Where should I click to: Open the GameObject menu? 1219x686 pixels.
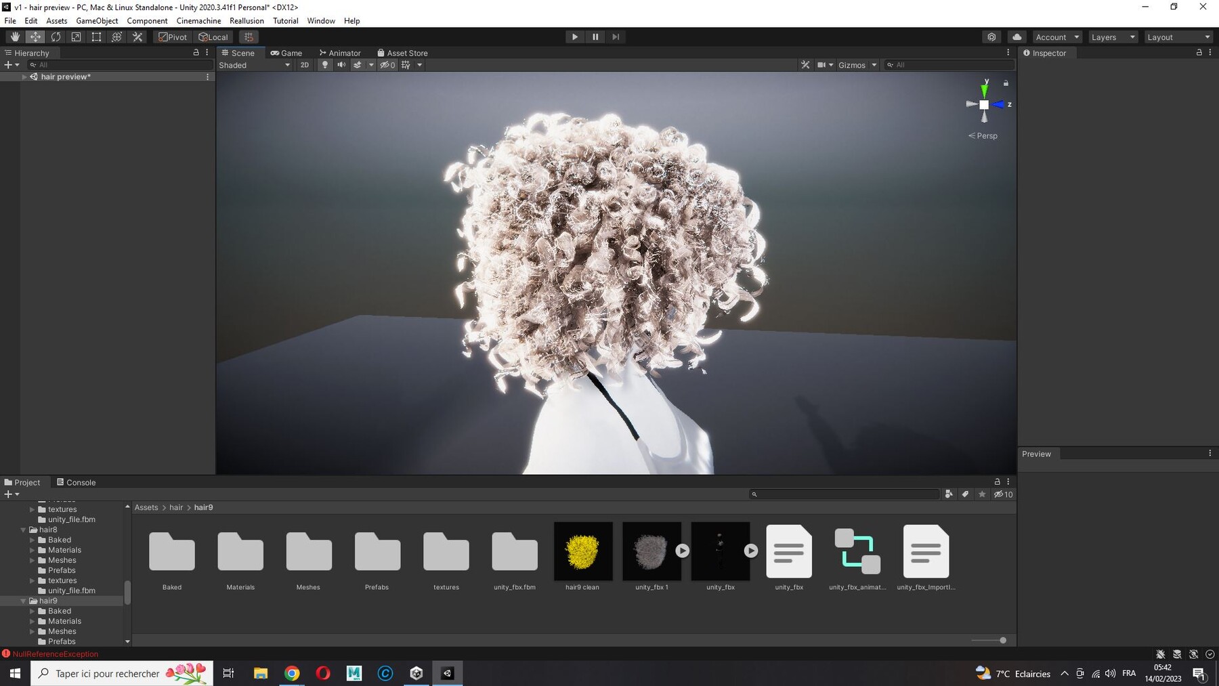coord(97,21)
